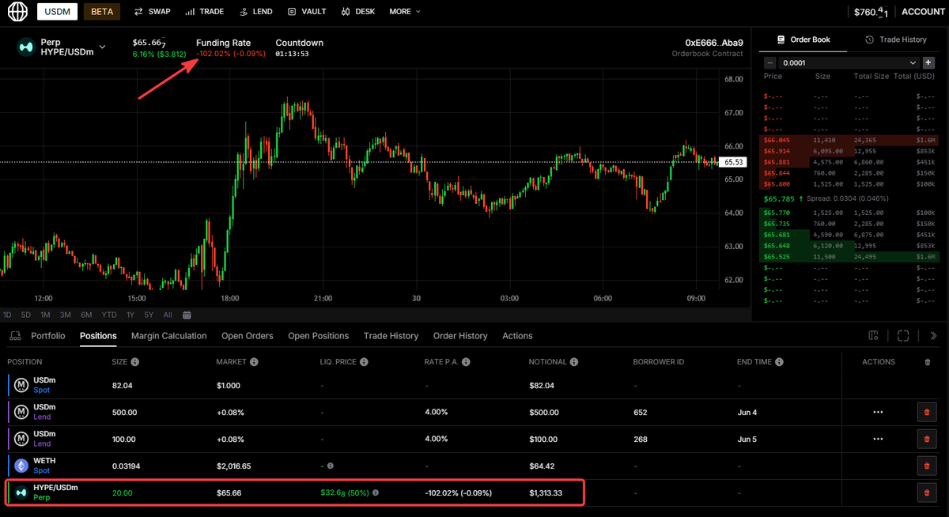Click the $65.800 ask price row
This screenshot has width=949, height=517.
[x=849, y=184]
